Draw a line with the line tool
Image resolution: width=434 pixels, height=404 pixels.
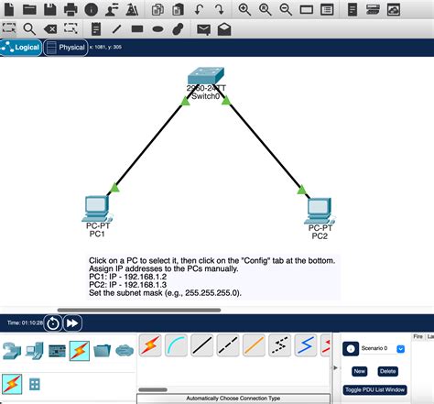click(116, 29)
